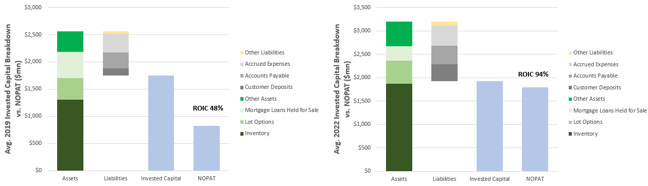Select Accounts Payable segment in 2019 Liabilities bar
The width and height of the screenshot is (648, 186).
(x=116, y=60)
